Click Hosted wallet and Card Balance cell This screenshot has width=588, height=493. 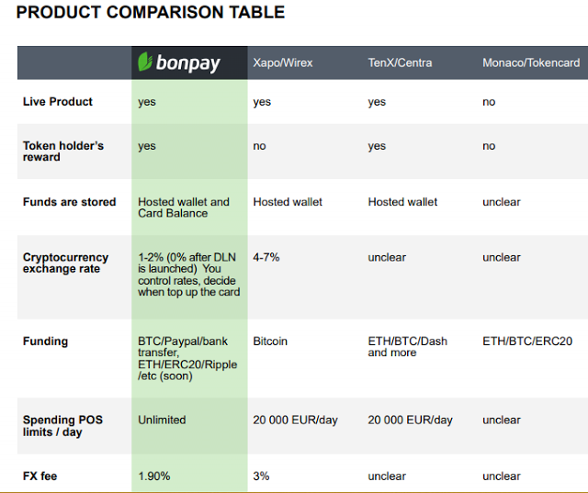pyautogui.click(x=184, y=207)
